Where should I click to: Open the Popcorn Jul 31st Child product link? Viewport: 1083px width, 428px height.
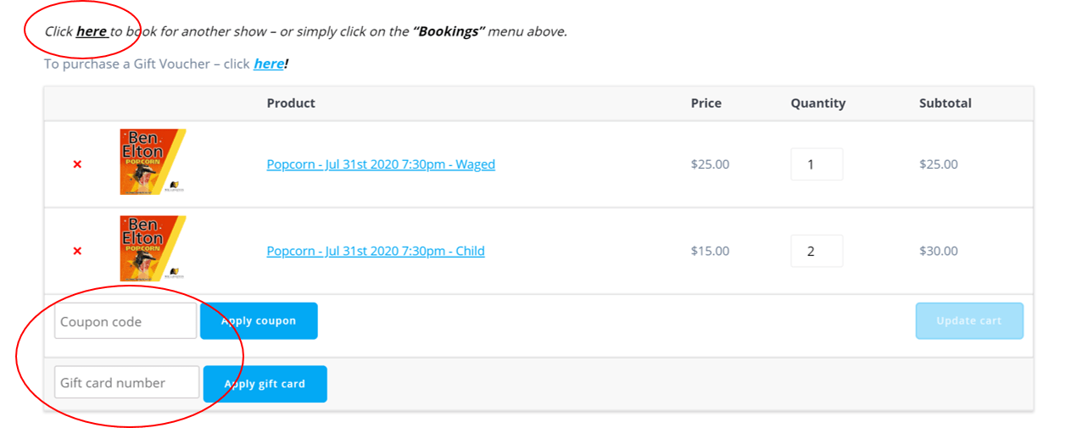[376, 251]
